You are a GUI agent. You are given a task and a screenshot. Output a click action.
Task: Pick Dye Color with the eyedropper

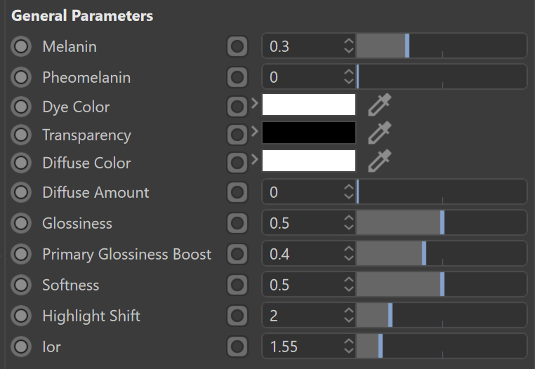[380, 105]
